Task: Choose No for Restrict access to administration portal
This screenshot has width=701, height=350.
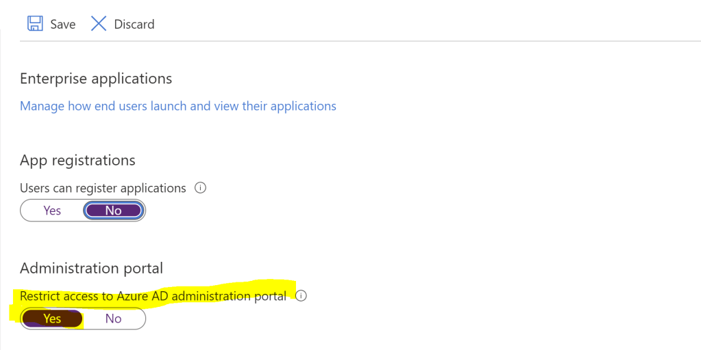Action: pyautogui.click(x=113, y=319)
